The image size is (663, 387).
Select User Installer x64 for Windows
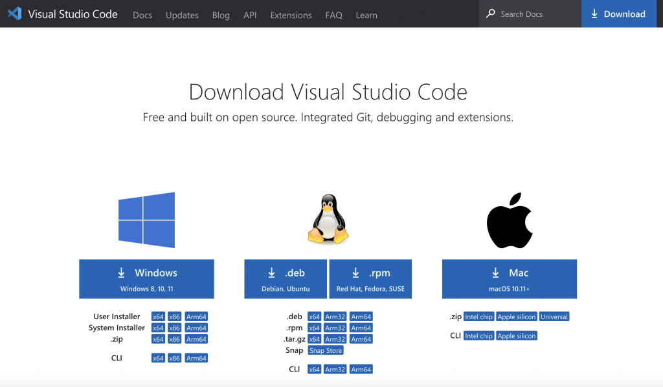pyautogui.click(x=158, y=317)
